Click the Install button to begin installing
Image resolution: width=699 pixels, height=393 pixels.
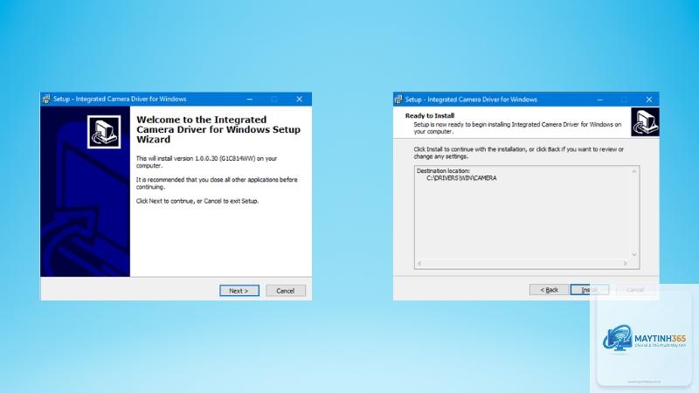(x=589, y=290)
